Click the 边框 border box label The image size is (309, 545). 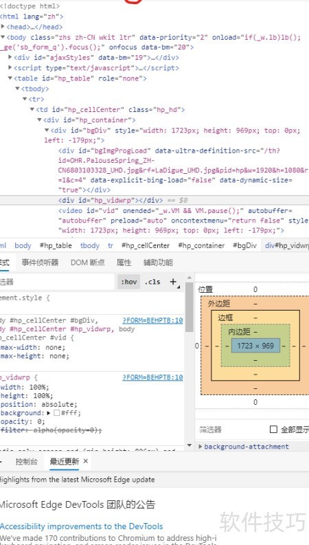(x=225, y=318)
